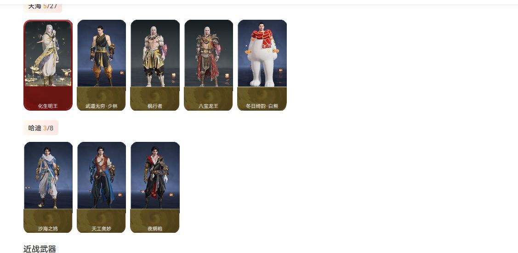Click the 化生明王 name label
This screenshot has width=518, height=253.
point(48,106)
